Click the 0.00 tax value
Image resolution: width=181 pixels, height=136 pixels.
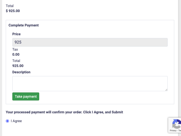[x=16, y=54]
